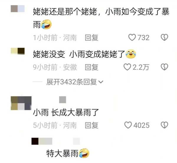The image size is (177, 163).
Task: Open avatar of first commenter
Action: 18,9
